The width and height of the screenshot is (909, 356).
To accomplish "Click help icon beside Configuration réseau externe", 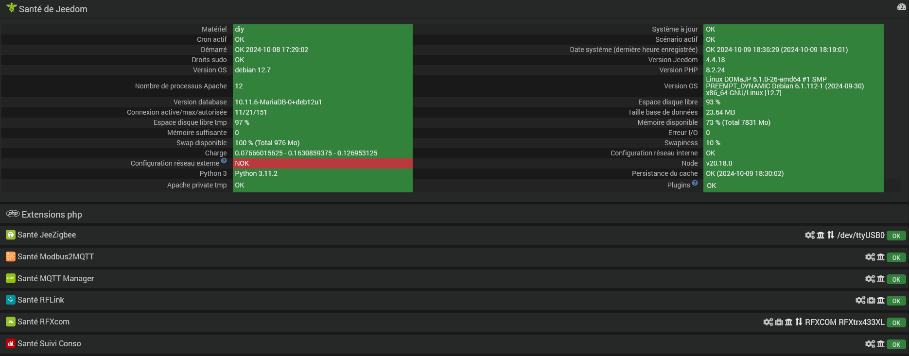I will [x=224, y=161].
